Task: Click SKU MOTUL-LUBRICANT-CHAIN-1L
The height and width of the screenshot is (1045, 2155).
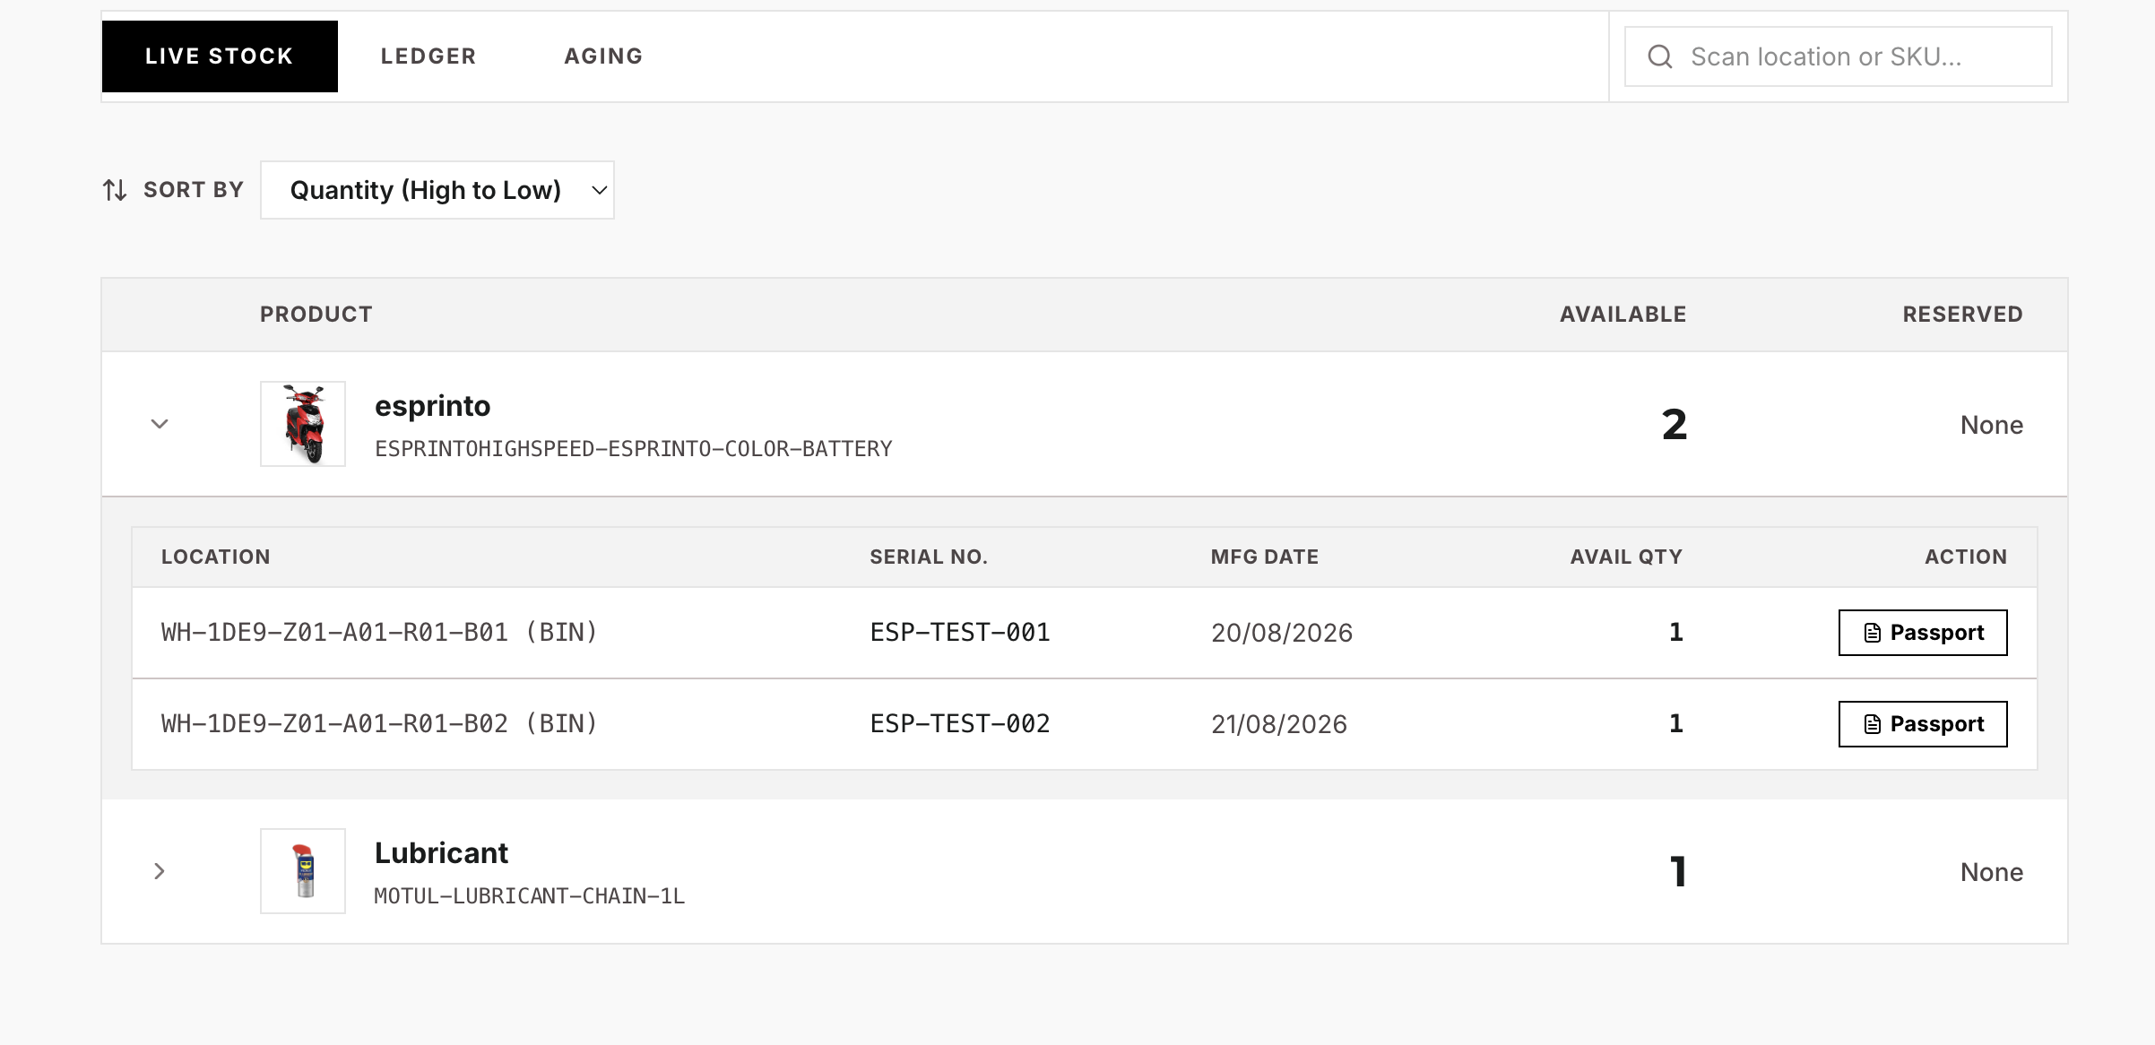Action: pos(529,896)
